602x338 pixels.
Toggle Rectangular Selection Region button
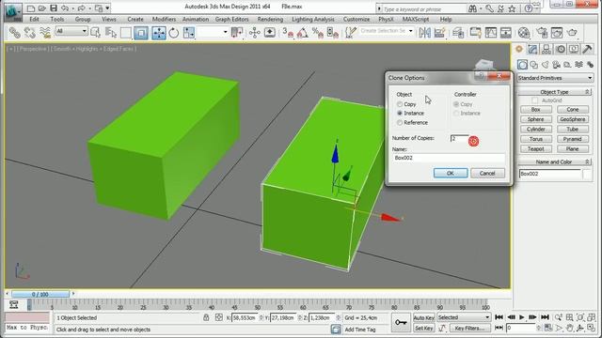[125, 33]
